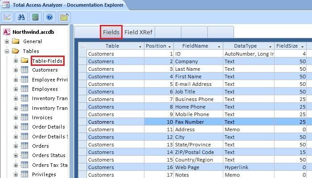This screenshot has width=312, height=178.
Task: Click the Country/Region cell
Action: click(198, 160)
